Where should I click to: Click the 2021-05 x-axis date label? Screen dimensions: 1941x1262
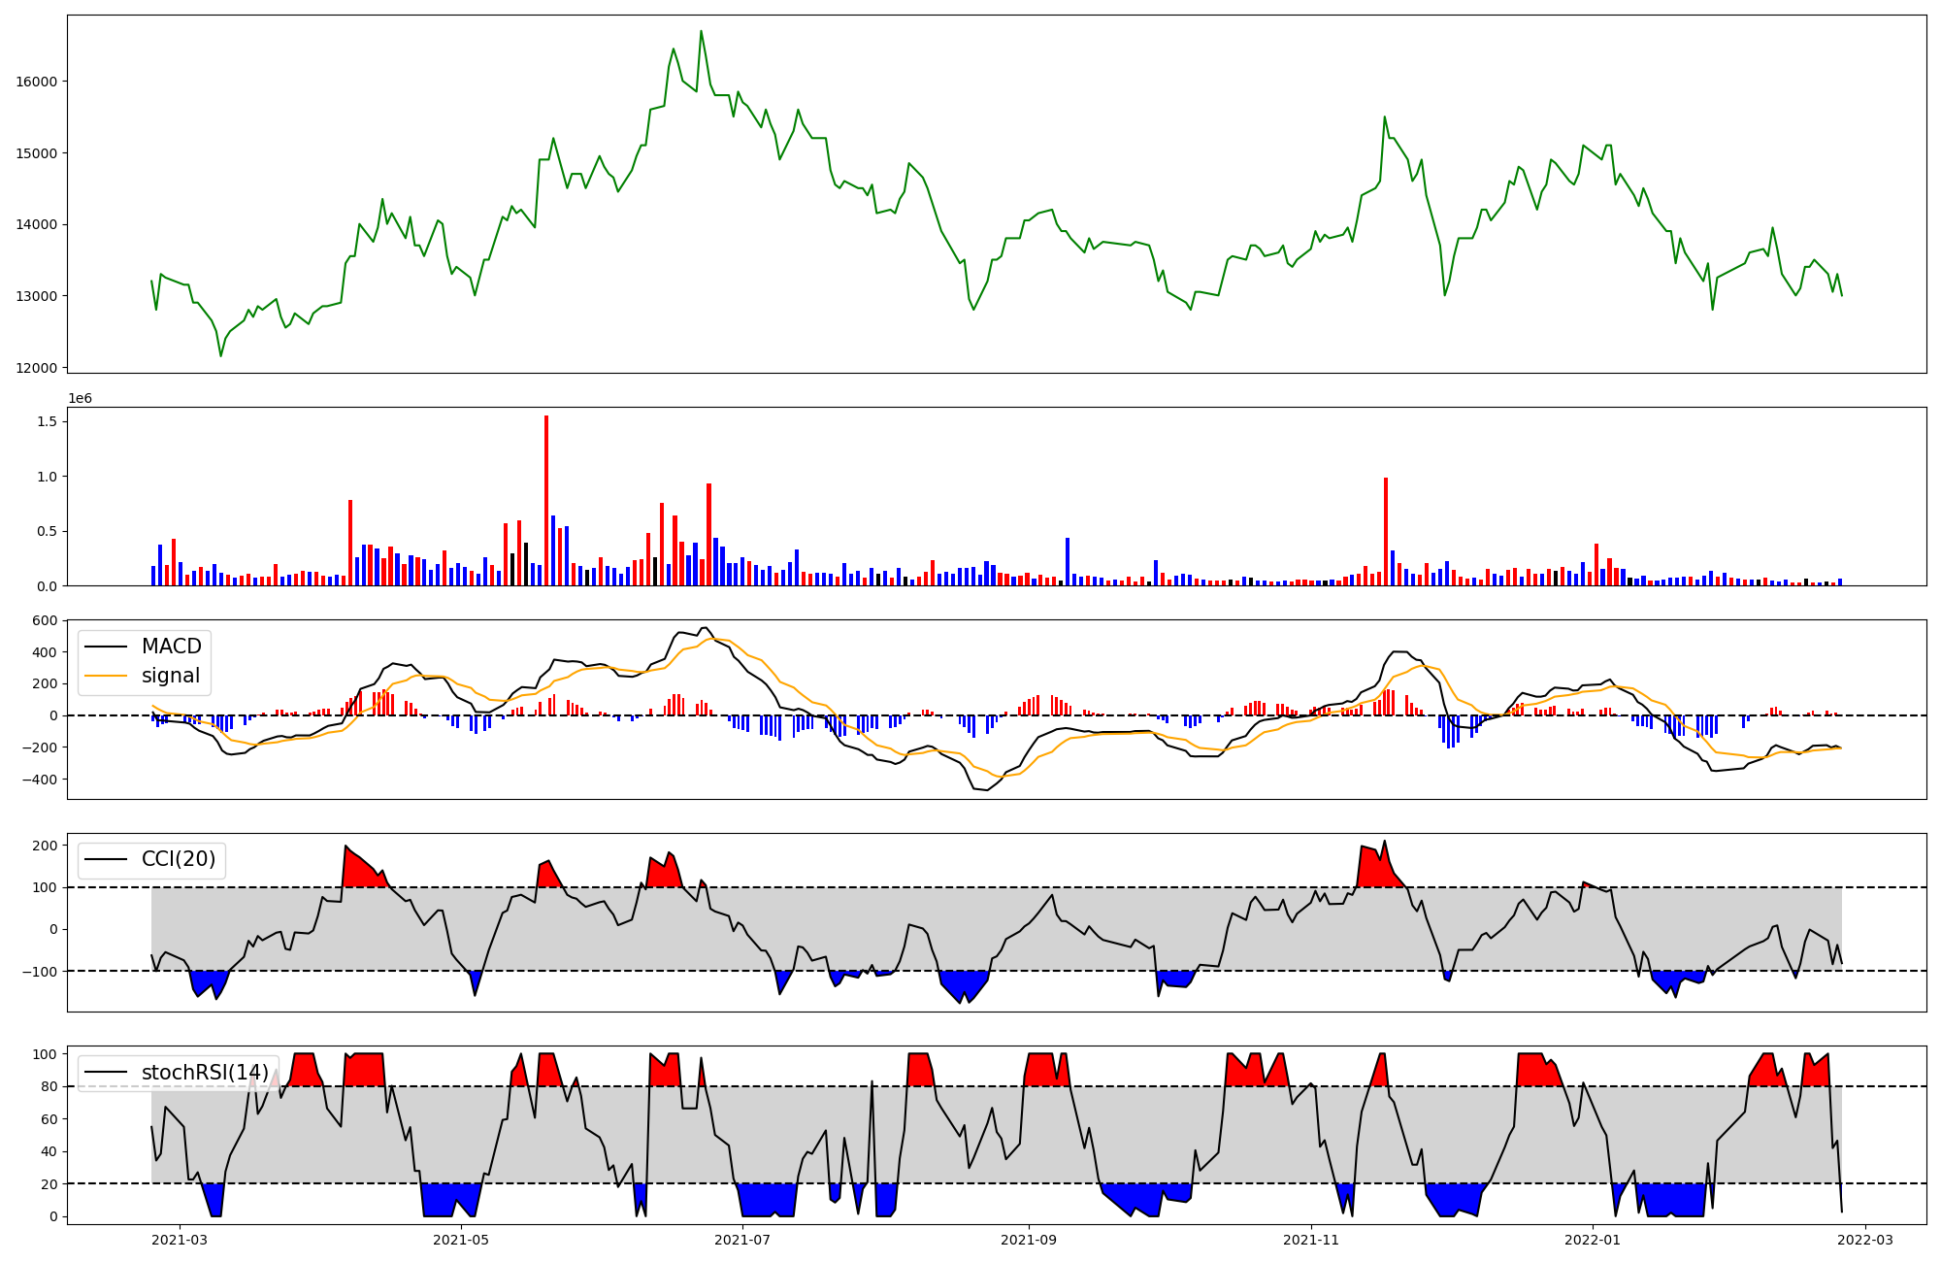point(461,1240)
